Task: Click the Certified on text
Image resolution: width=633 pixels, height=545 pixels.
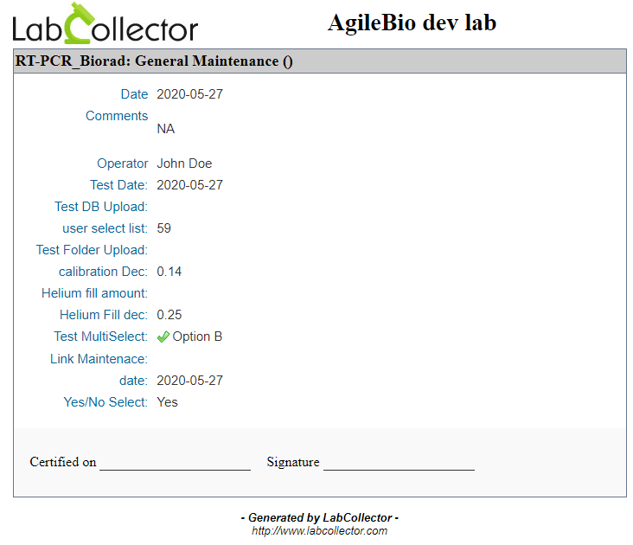Action: 63,462
